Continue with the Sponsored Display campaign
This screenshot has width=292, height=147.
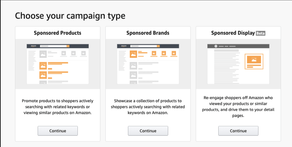tap(238, 131)
